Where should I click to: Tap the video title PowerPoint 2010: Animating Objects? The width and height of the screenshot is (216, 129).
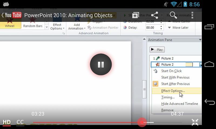coord(68,15)
